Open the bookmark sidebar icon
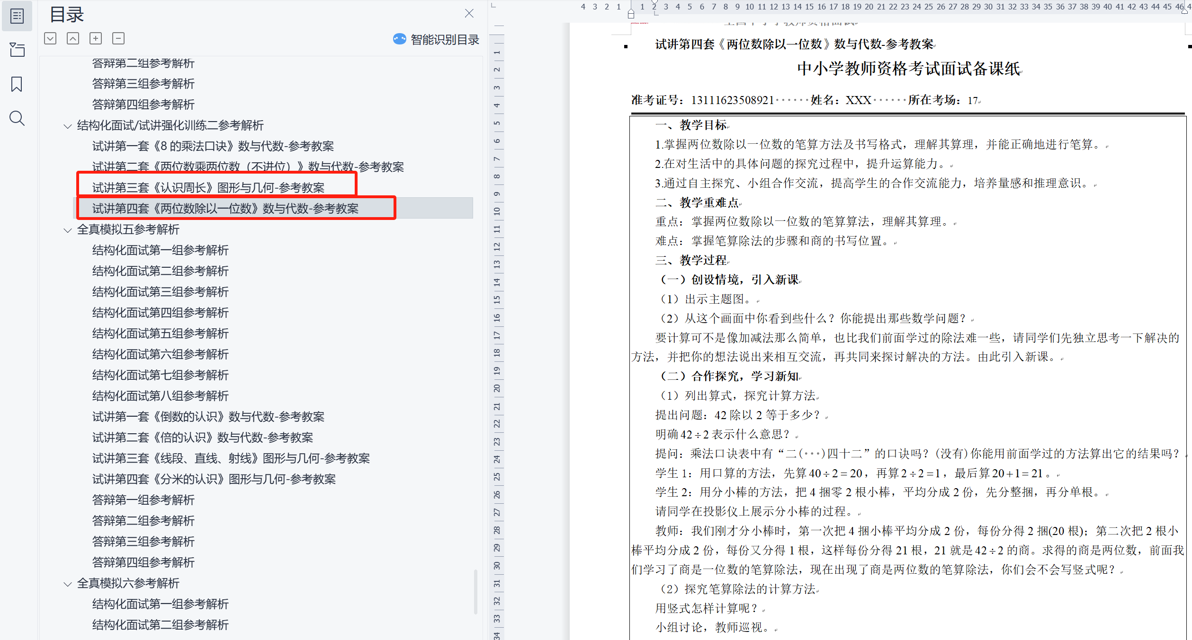This screenshot has width=1192, height=640. pos(17,84)
